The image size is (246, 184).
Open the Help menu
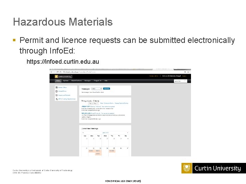pos(106,80)
